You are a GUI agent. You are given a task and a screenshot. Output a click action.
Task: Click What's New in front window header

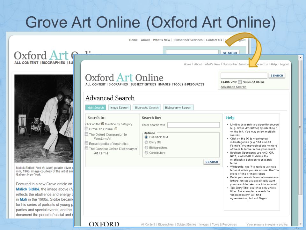point(212,64)
